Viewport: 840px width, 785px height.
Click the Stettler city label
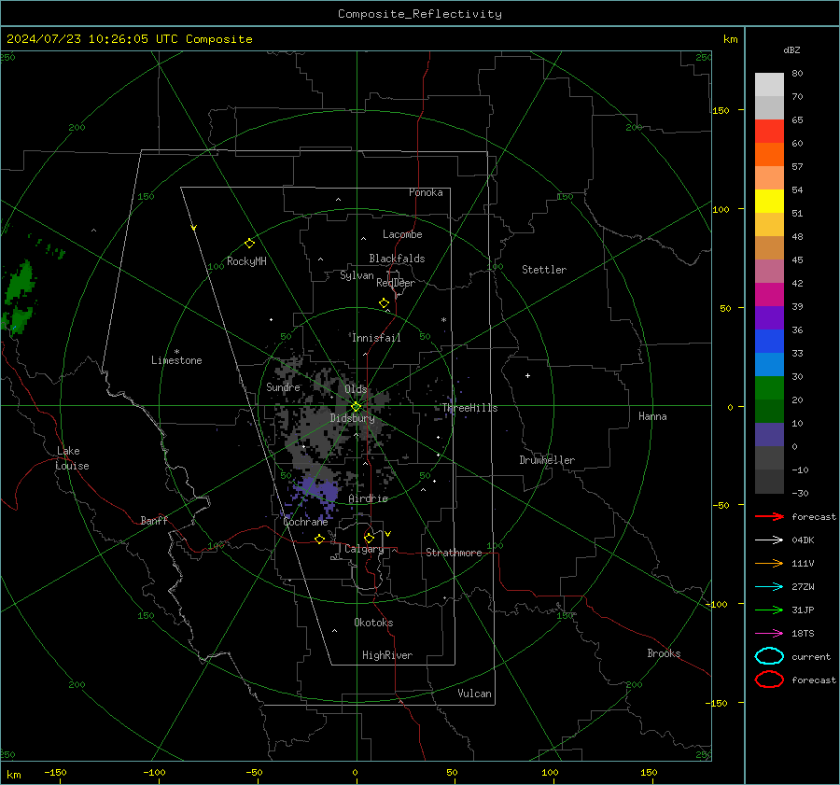[544, 270]
